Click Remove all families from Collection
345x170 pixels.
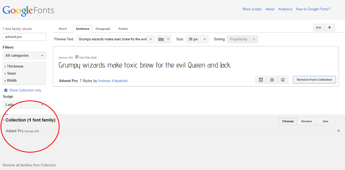pyautogui.click(x=29, y=165)
